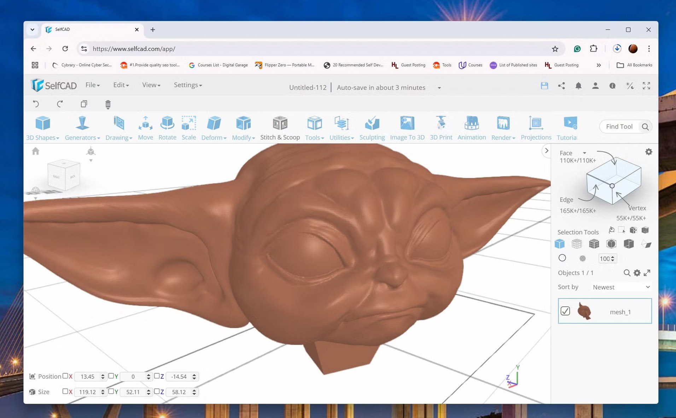
Task: Open the Deform tool
Action: [x=214, y=128]
